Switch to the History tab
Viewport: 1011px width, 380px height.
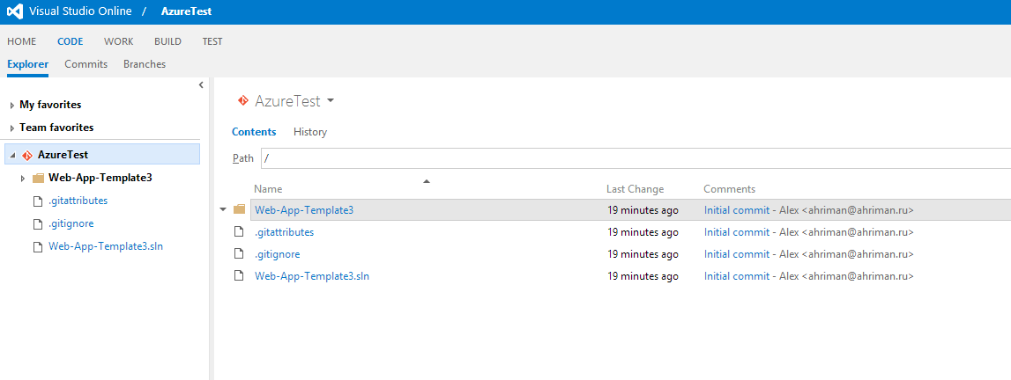[x=310, y=132]
